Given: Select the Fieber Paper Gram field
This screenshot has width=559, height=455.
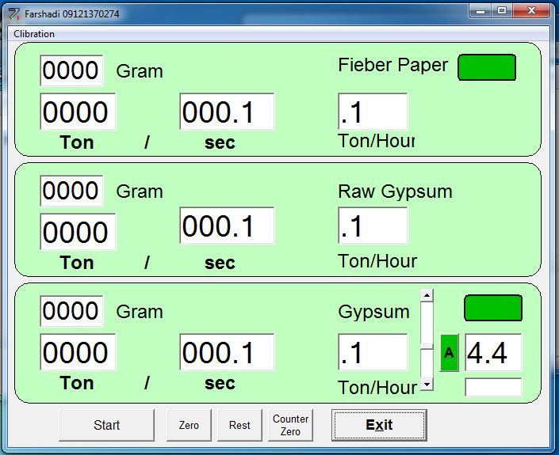Looking at the screenshot, I should [71, 71].
